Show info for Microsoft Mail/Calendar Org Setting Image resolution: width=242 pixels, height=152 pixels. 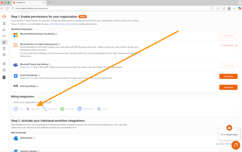point(56,34)
